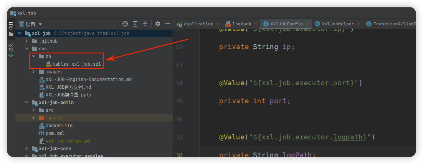Image resolution: width=423 pixels, height=164 pixels.
Task: Open the 提交 commit side tool window
Action: pyautogui.click(x=11, y=50)
